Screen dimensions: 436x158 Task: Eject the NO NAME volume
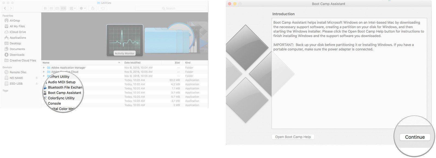click(37, 78)
